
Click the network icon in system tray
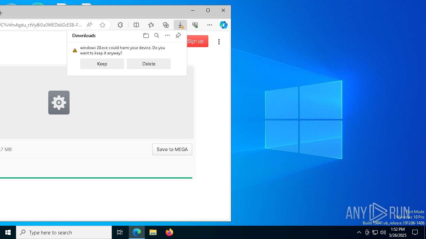coord(375,232)
